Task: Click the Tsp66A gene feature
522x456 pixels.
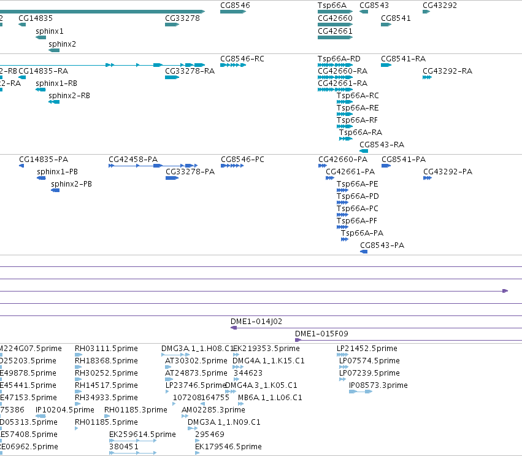Action: pyautogui.click(x=335, y=12)
